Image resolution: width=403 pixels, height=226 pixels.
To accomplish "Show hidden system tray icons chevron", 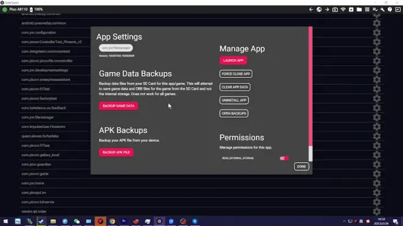I will click(344, 221).
